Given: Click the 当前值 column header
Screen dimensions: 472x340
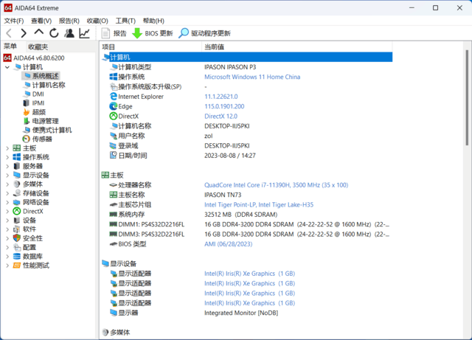Looking at the screenshot, I should [x=296, y=47].
